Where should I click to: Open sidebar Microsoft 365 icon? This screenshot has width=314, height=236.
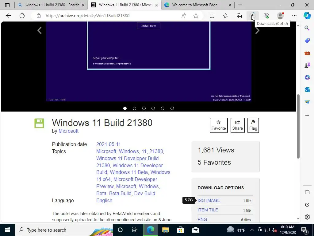pos(307,77)
